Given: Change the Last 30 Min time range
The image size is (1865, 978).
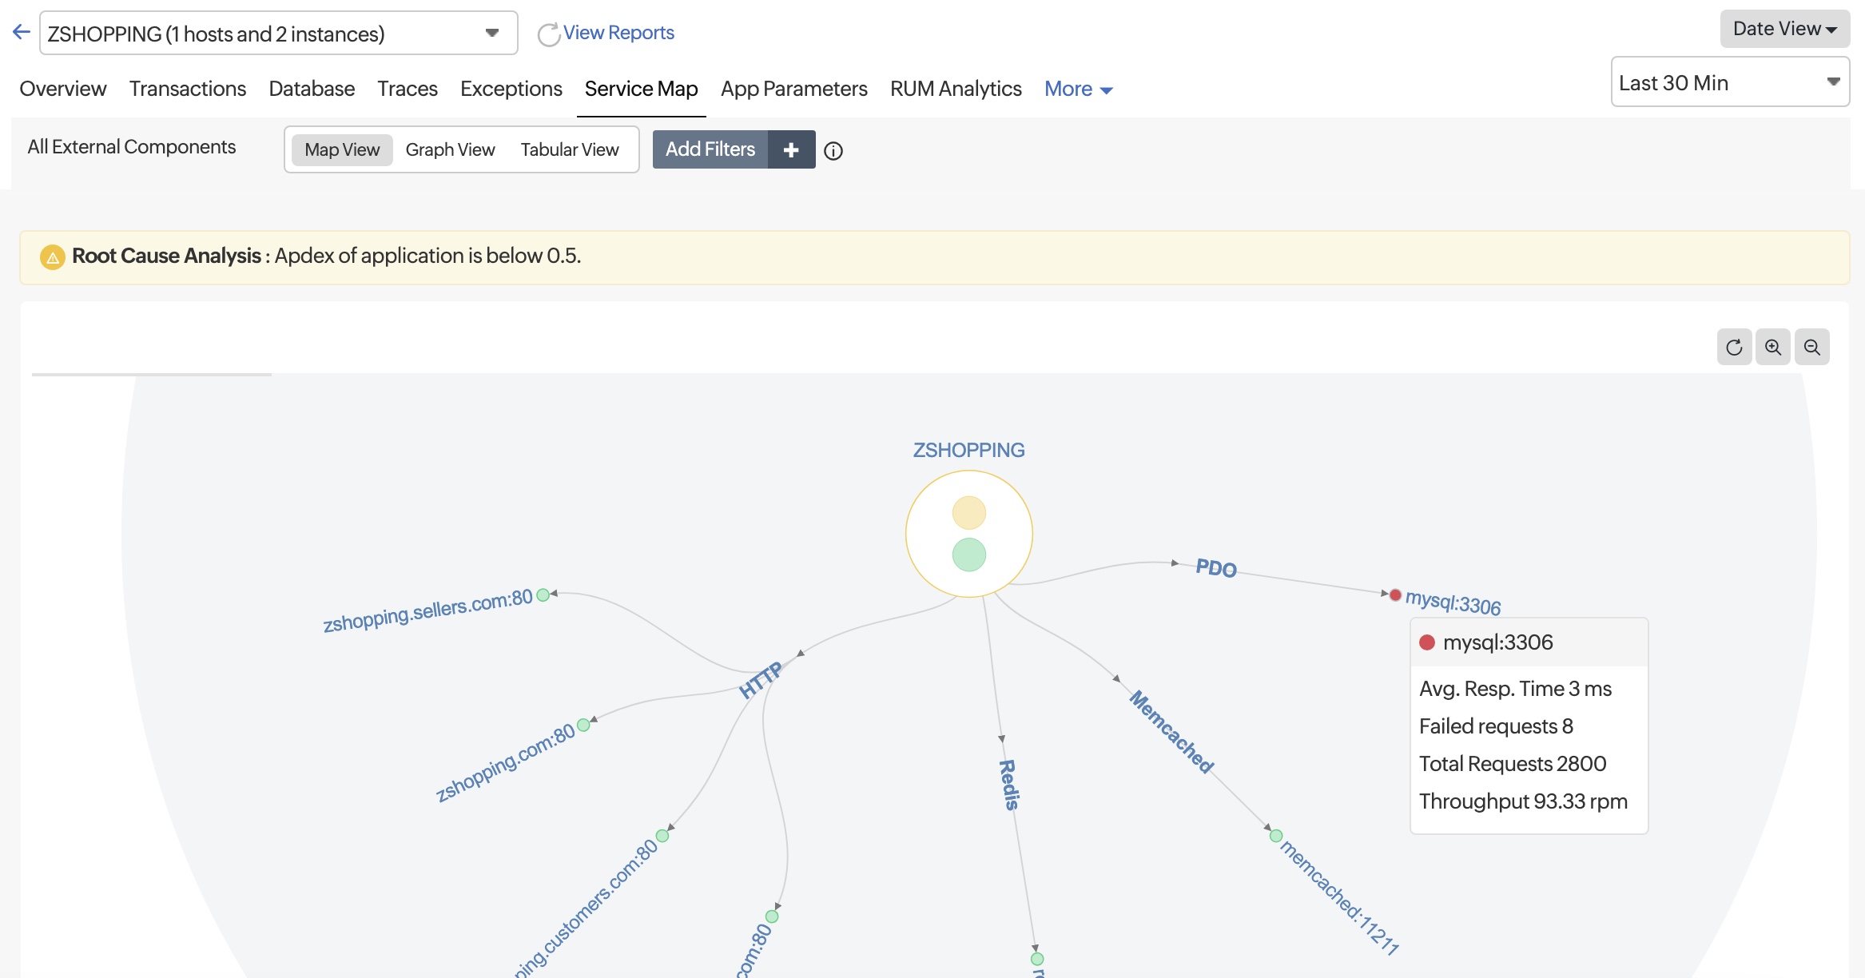Looking at the screenshot, I should point(1729,81).
